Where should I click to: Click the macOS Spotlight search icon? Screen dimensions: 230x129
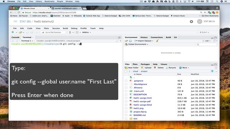pos(217,1)
